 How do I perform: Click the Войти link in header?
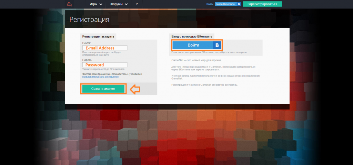[x=210, y=4]
